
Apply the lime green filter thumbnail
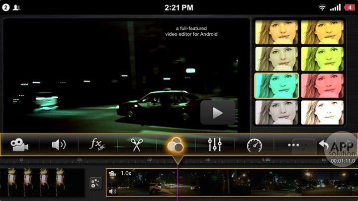[322, 59]
